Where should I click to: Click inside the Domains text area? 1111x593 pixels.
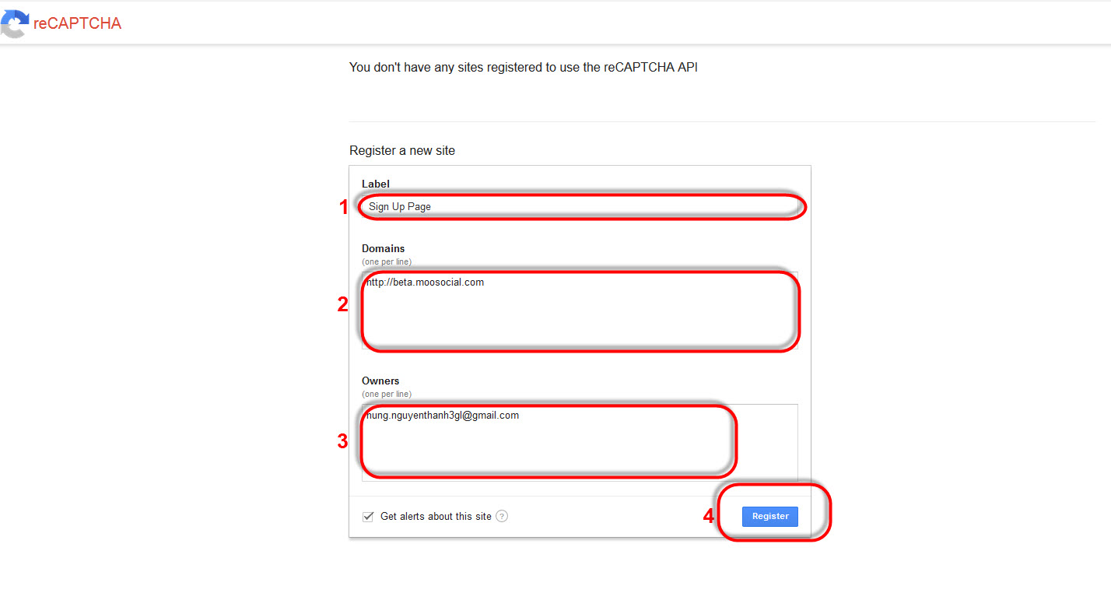tap(580, 311)
